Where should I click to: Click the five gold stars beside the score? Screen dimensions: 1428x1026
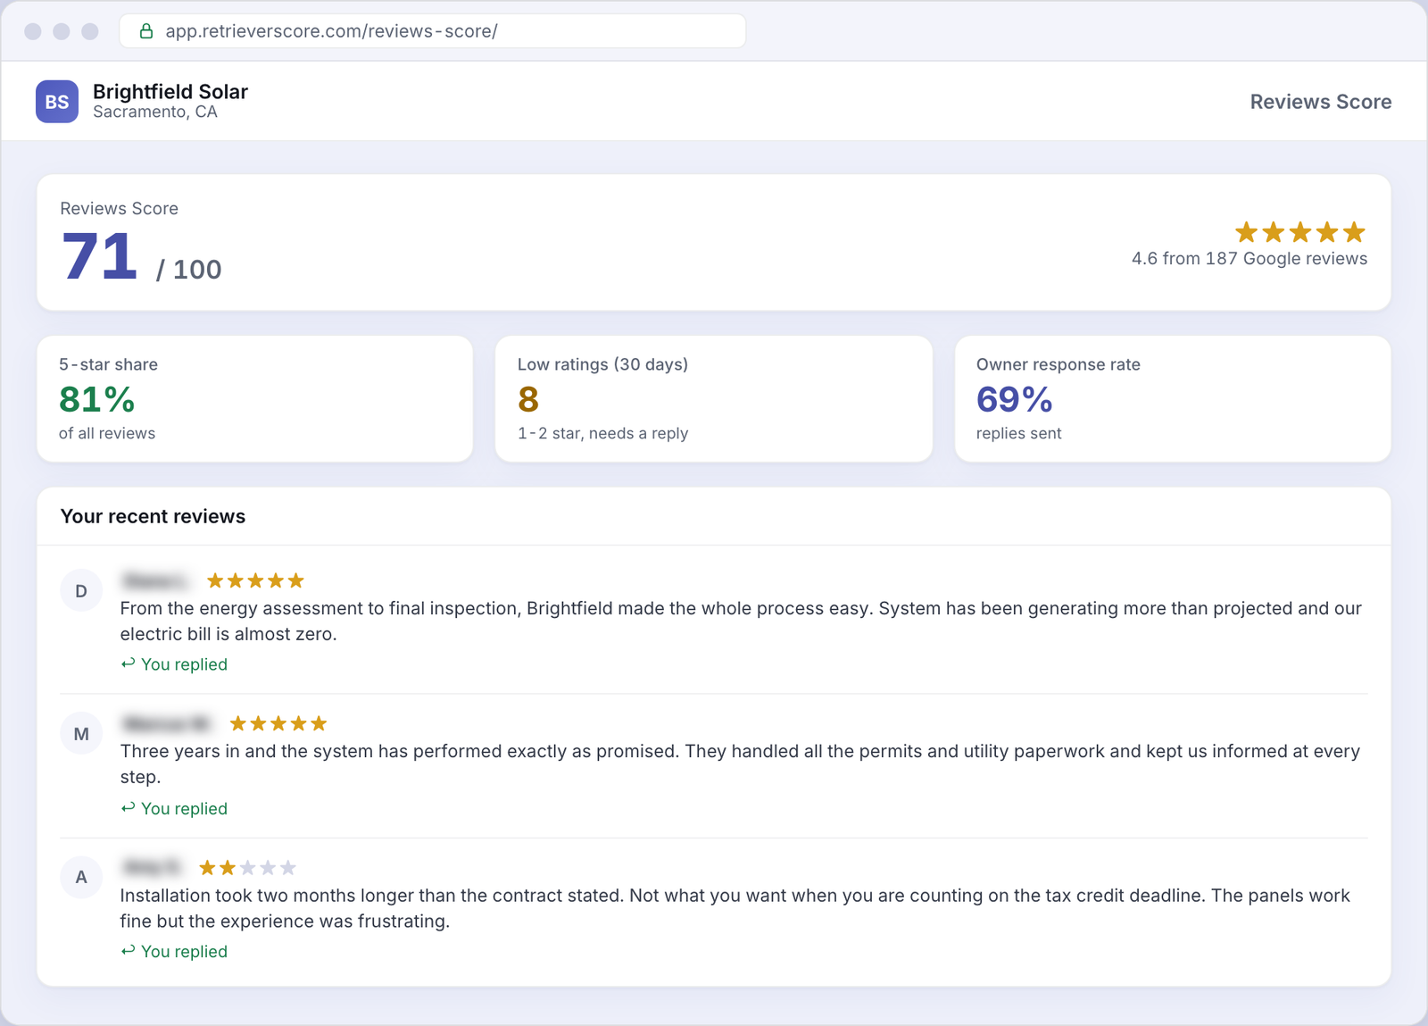pos(1299,233)
